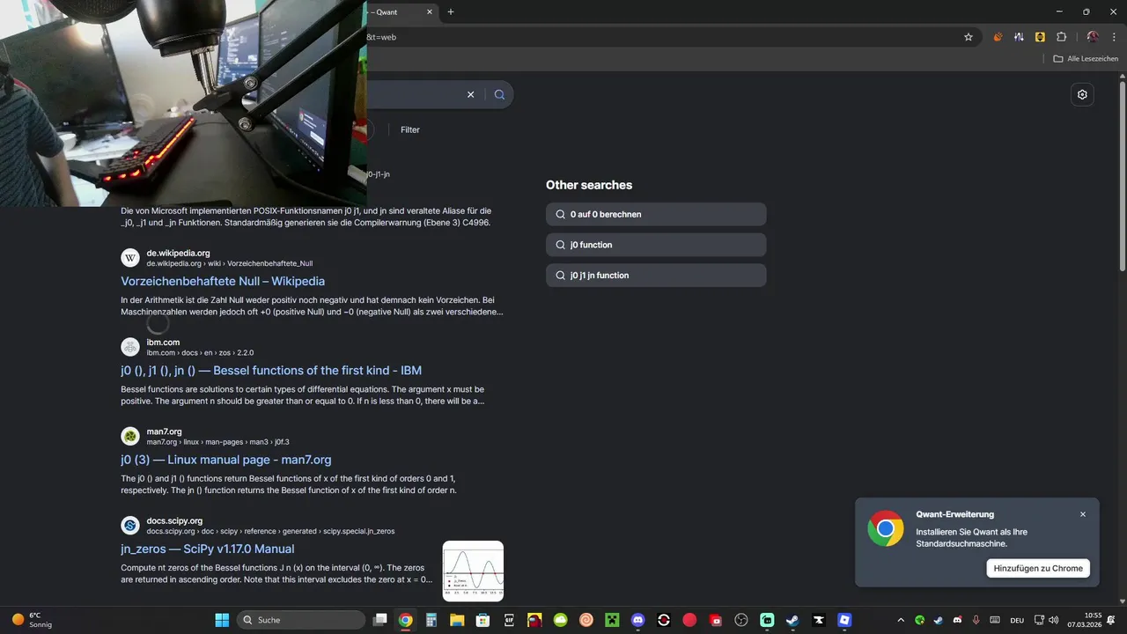1127x634 pixels.
Task: Open Calculator from the taskbar
Action: [x=431, y=620]
